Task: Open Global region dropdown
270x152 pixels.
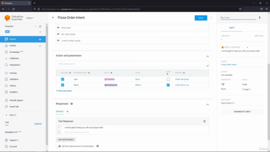Action: point(30,18)
